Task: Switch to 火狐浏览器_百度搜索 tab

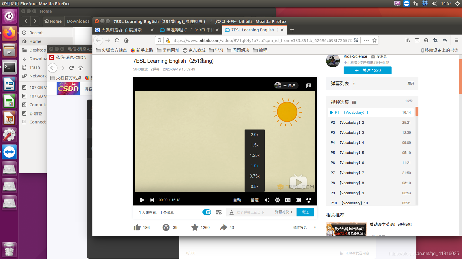Action: click(121, 30)
